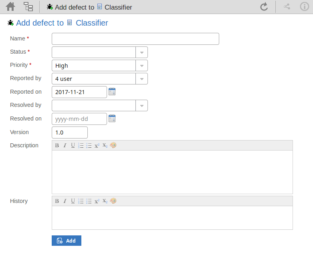Open text color palette in Description toolbar
This screenshot has height=257, width=313.
pos(113,145)
